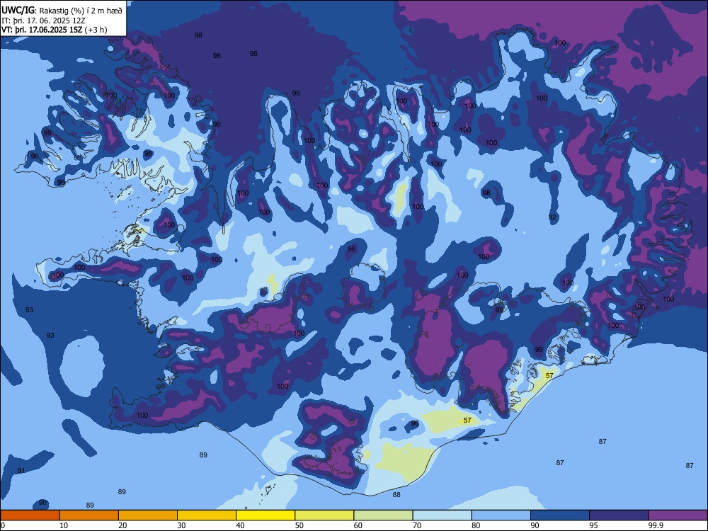This screenshot has width=708, height=531.
Task: Click the "99.9" legend scale label
Action: tap(656, 525)
